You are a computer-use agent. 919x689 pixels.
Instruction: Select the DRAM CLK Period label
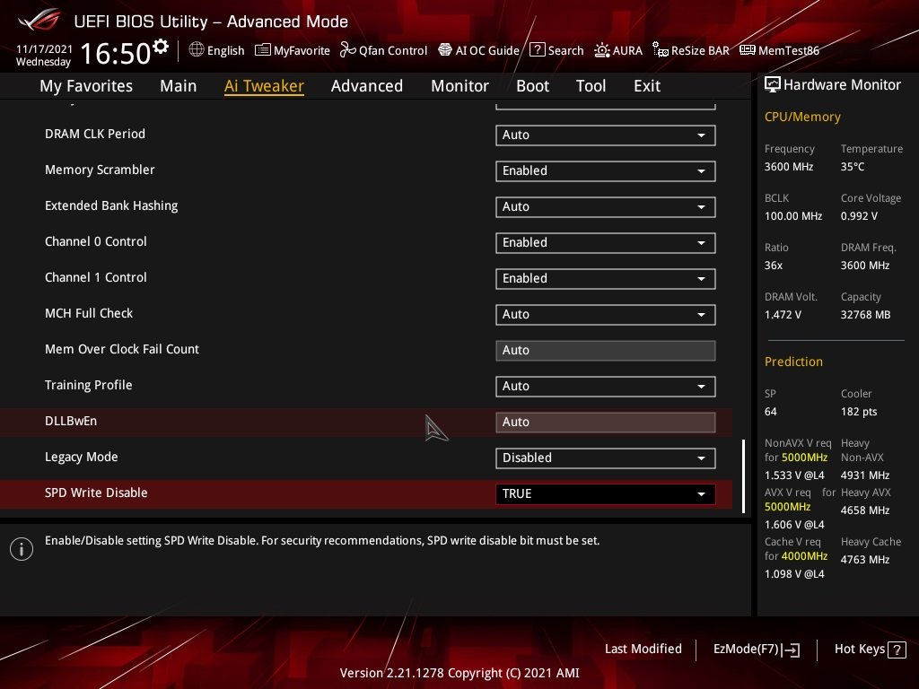95,134
